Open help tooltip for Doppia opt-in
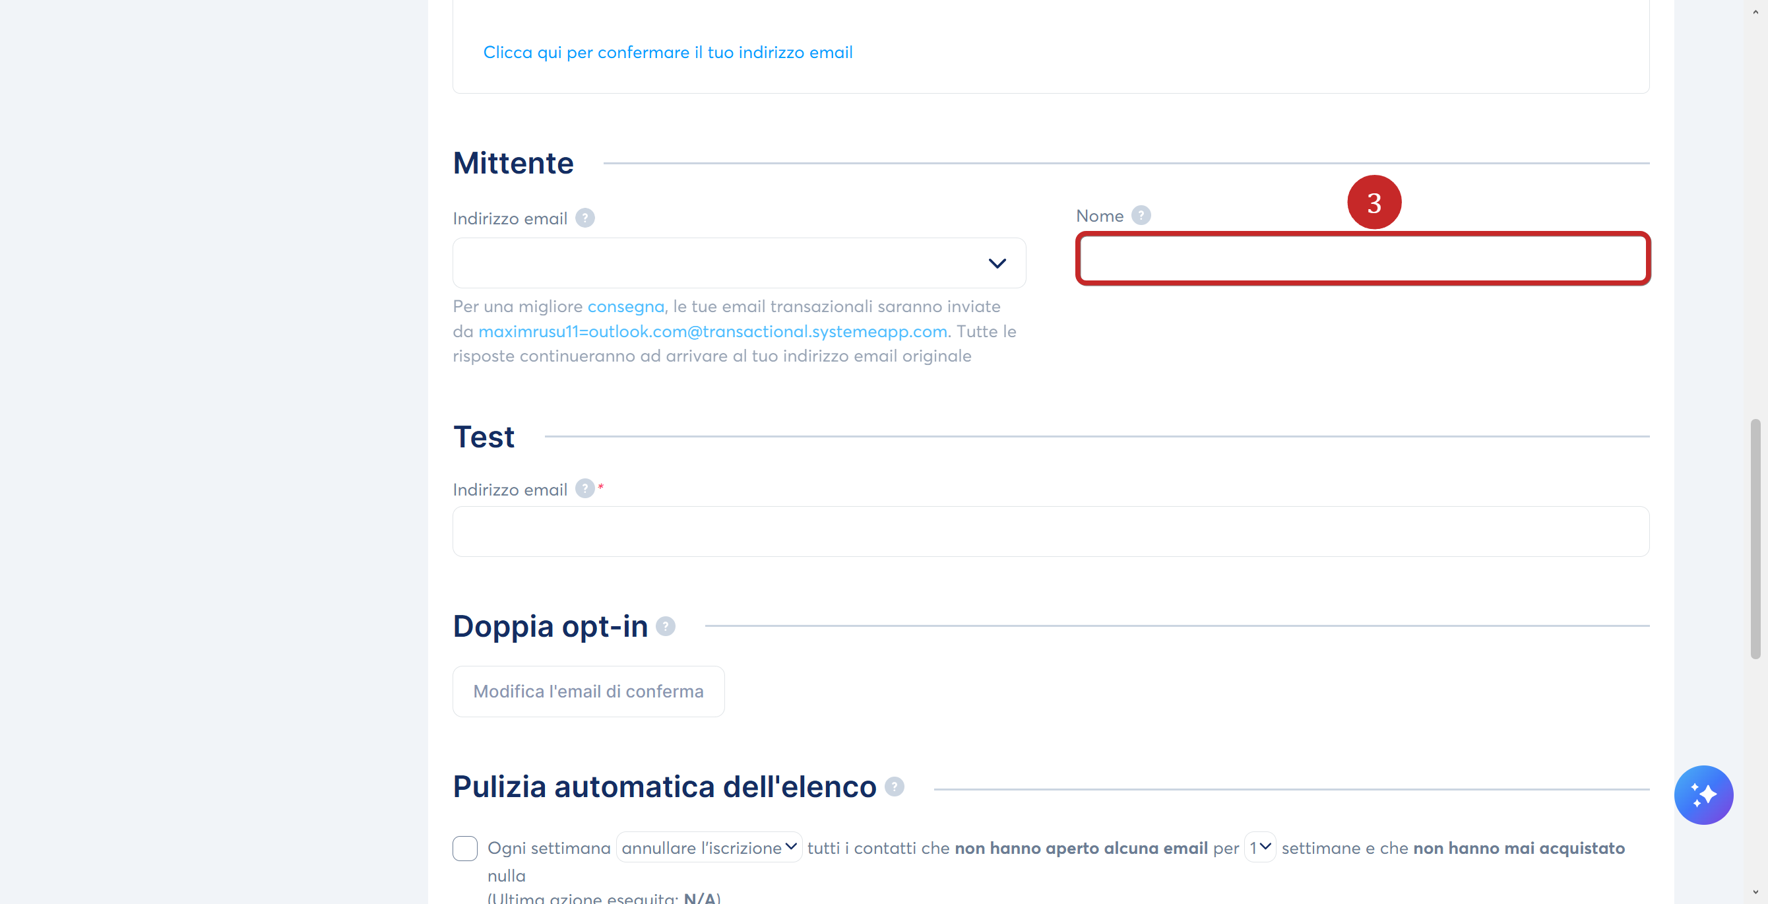Screen dimensions: 1768x904 click(665, 626)
